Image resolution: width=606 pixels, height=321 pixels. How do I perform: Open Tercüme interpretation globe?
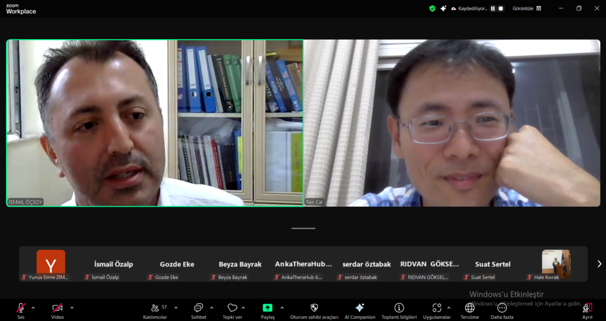[469, 311]
